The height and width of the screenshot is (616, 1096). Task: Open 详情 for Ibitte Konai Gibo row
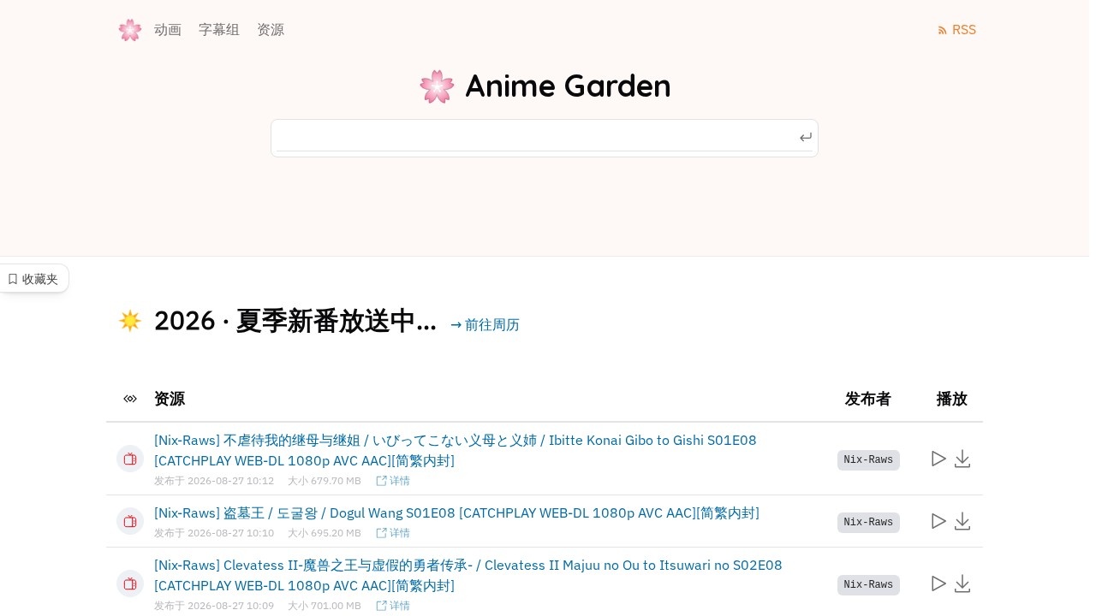click(393, 481)
